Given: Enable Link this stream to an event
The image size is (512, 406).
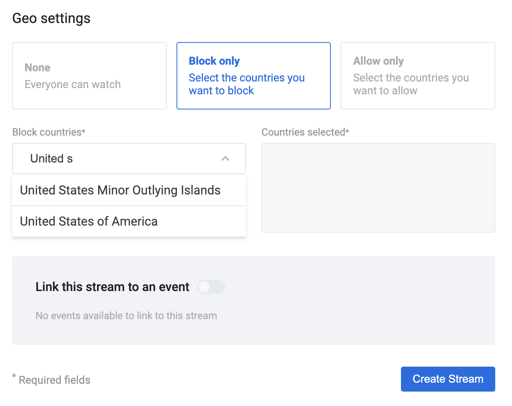Looking at the screenshot, I should pos(211,287).
